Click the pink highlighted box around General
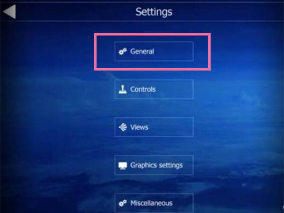The image size is (284, 213). pos(152,52)
